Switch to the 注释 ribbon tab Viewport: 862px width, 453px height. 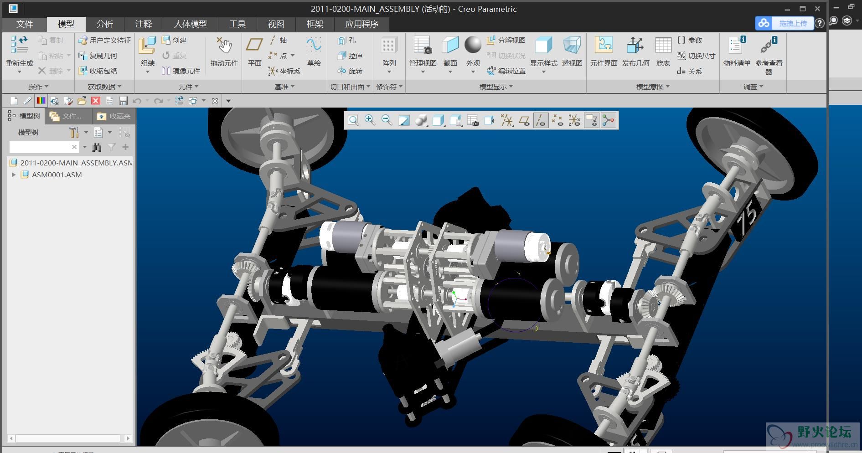pos(143,24)
